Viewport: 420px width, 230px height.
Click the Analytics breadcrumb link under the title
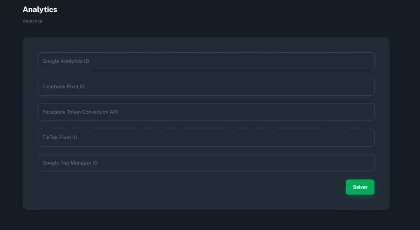(32, 21)
